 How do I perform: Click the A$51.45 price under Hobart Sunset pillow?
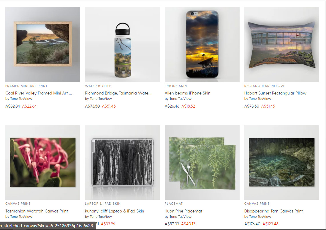pyautogui.click(x=268, y=106)
